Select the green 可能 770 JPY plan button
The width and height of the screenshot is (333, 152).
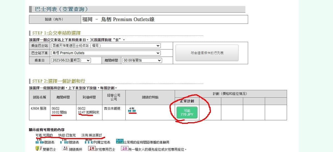click(187, 112)
